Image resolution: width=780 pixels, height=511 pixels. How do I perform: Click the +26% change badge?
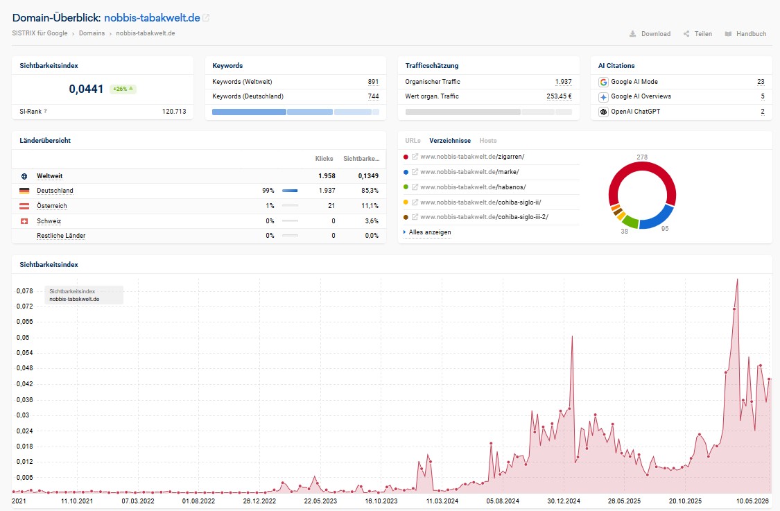tap(123, 89)
